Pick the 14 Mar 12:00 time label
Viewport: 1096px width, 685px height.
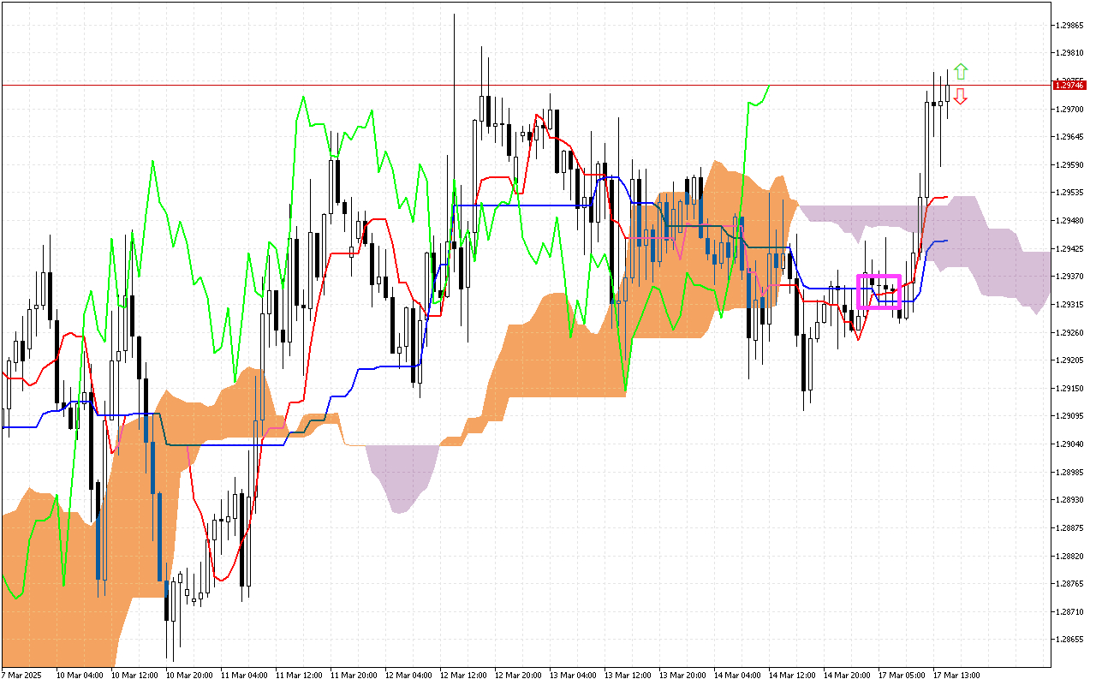pos(792,675)
